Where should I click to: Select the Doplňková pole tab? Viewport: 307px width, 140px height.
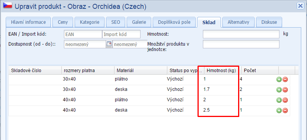point(174,22)
